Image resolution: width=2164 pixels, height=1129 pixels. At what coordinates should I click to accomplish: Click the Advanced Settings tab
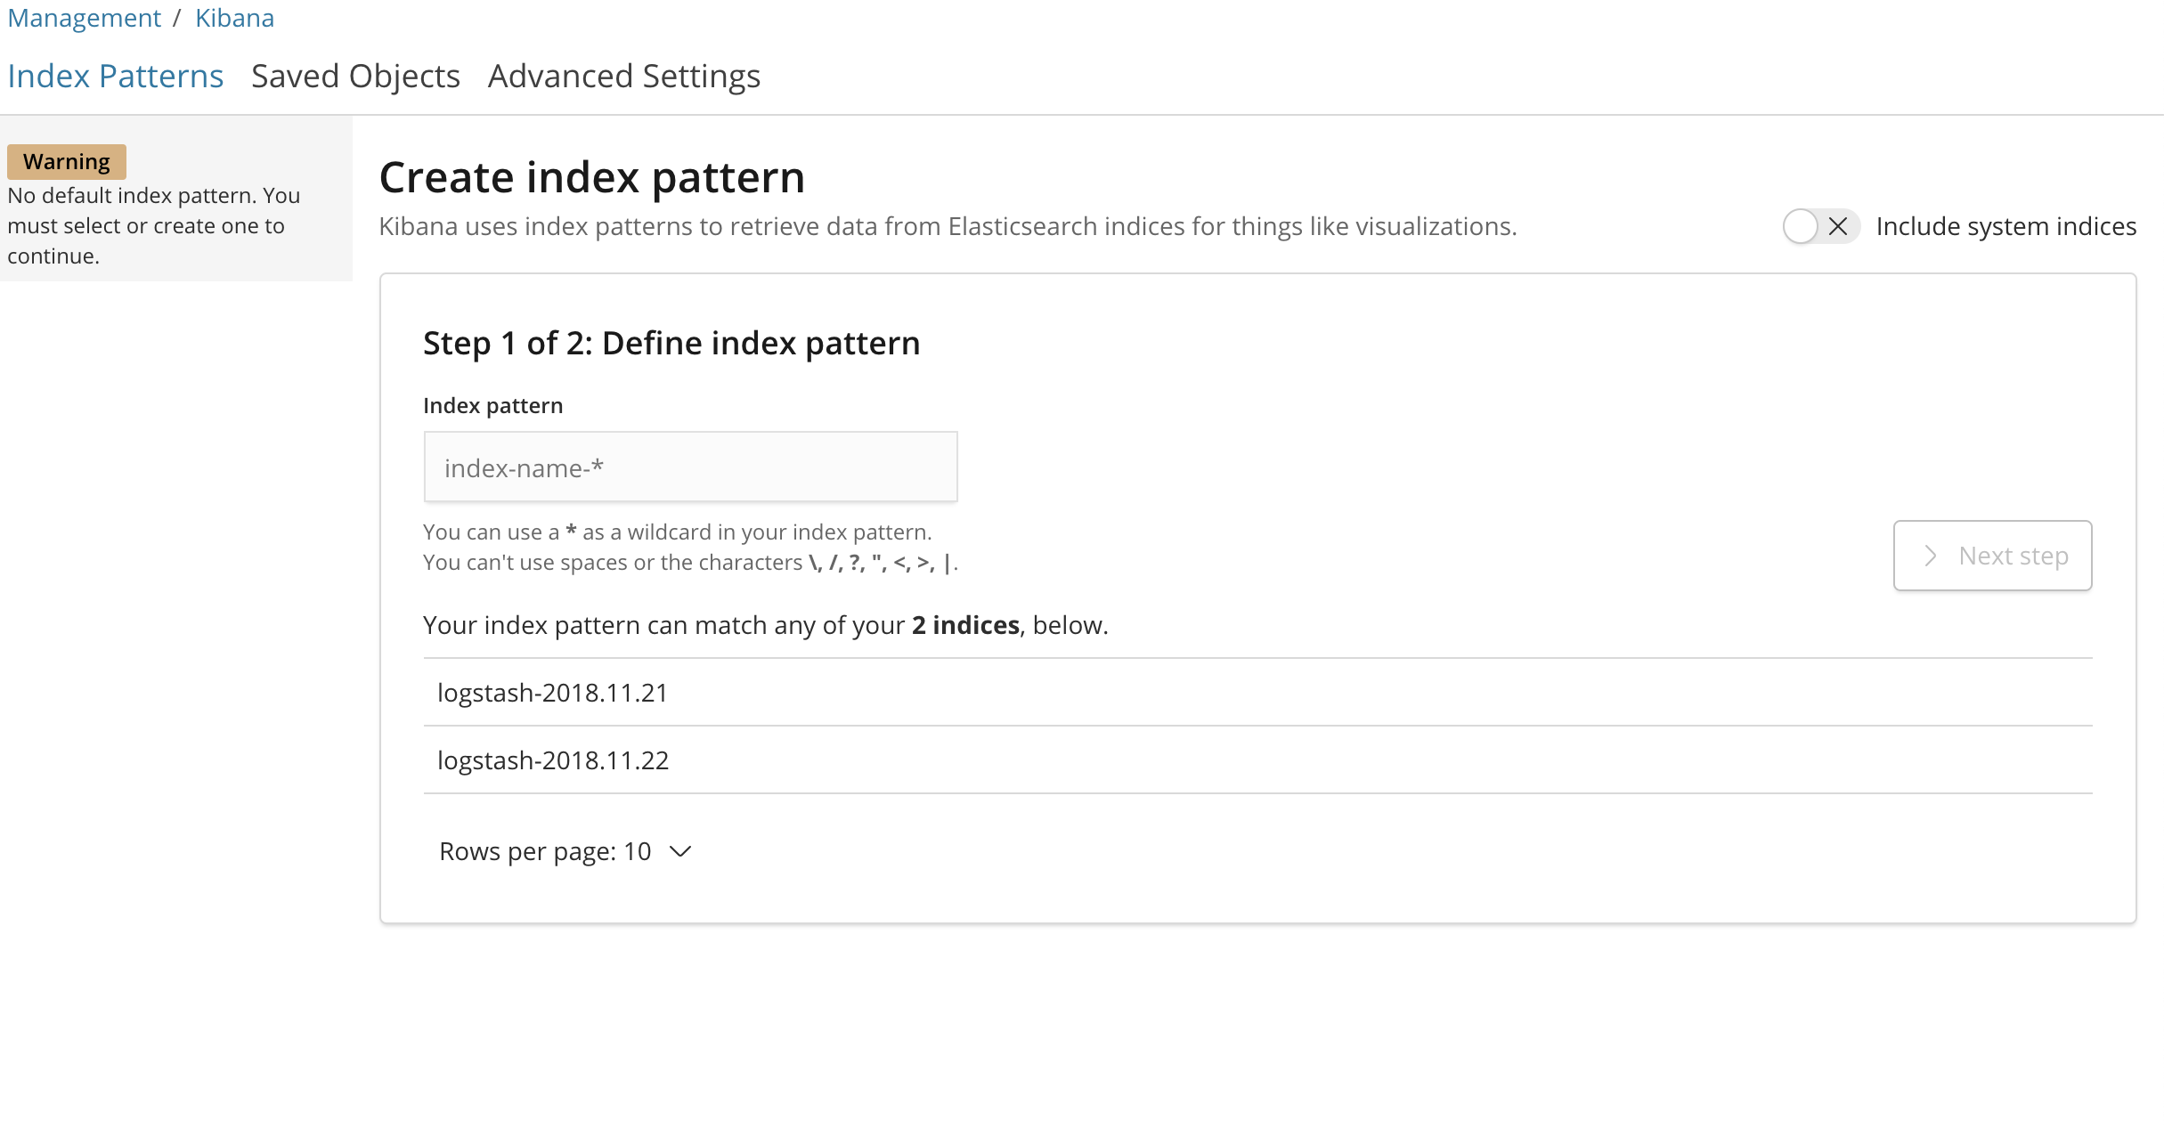point(624,75)
